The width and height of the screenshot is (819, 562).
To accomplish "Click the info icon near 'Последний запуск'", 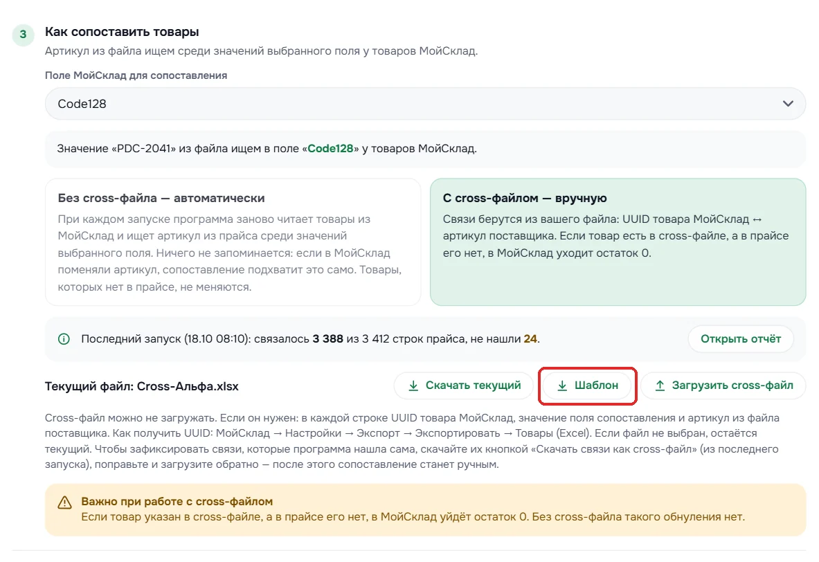I will pos(64,339).
